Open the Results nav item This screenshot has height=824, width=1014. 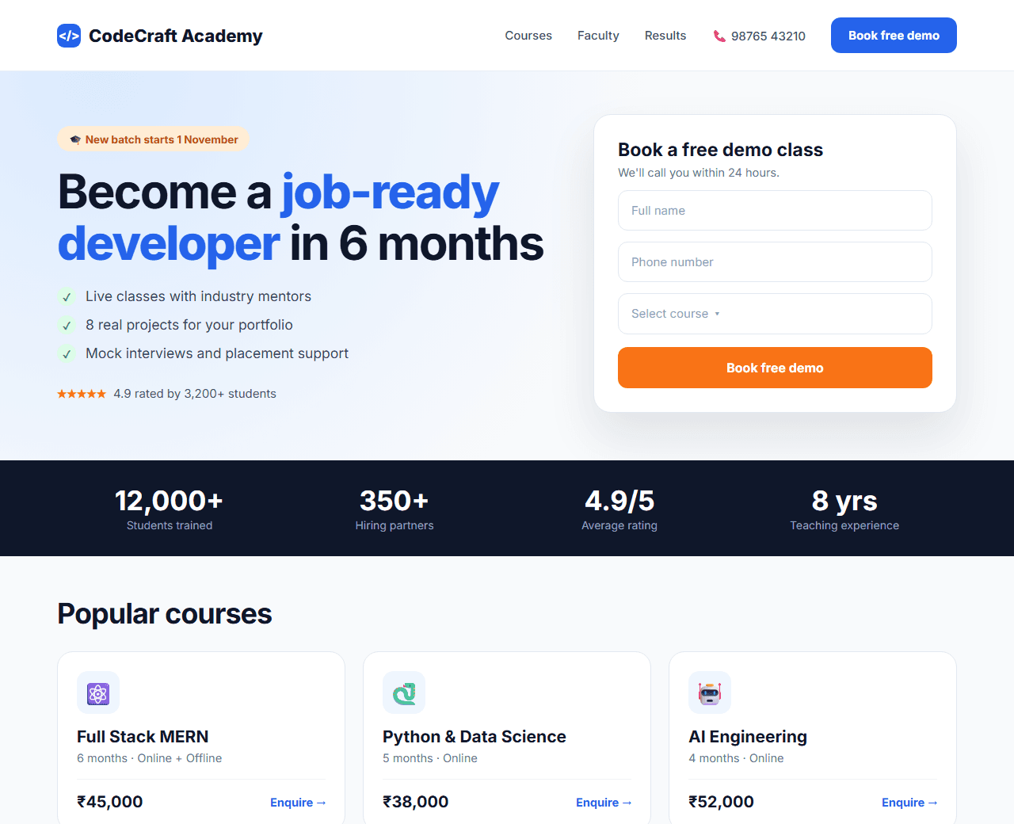point(665,36)
